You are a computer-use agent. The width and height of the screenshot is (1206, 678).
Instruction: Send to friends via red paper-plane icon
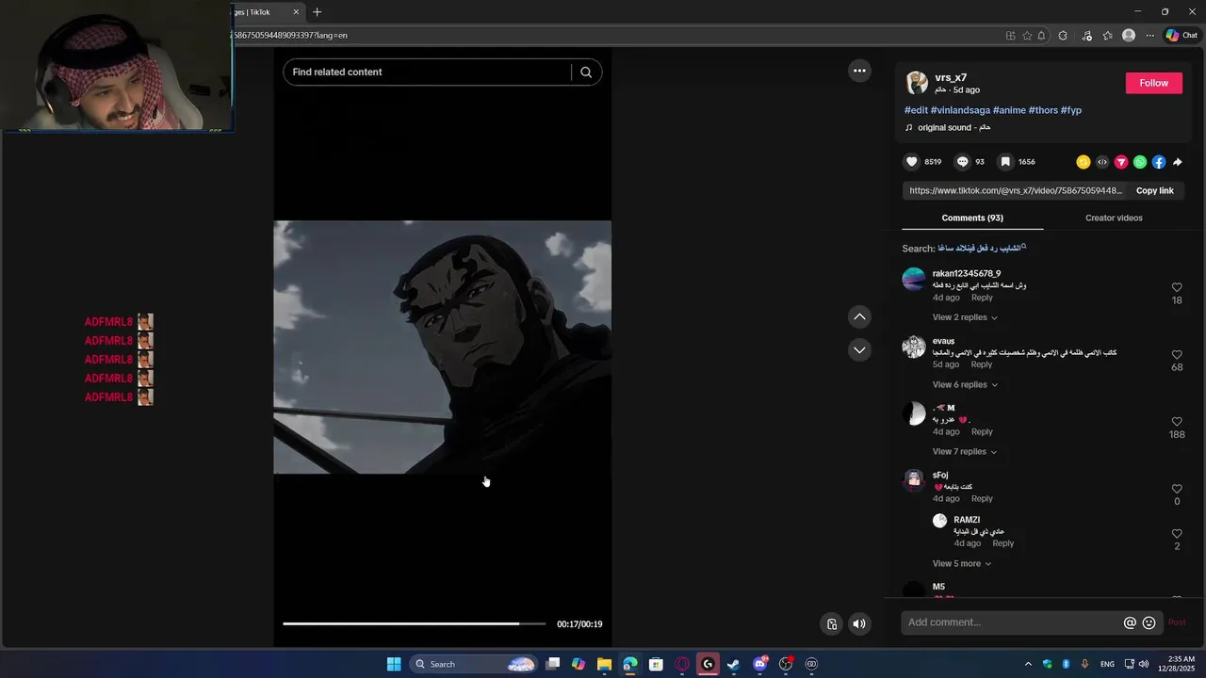click(1121, 162)
